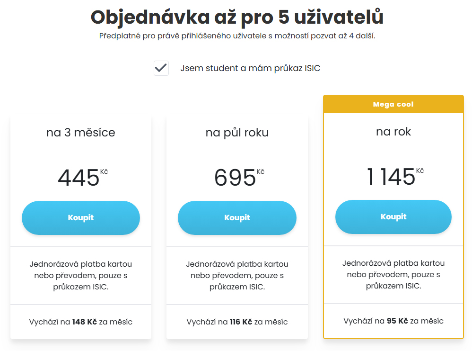Viewport: 472px width, 351px height.
Task: Click the payment description in the 3-month card
Action: 81,275
